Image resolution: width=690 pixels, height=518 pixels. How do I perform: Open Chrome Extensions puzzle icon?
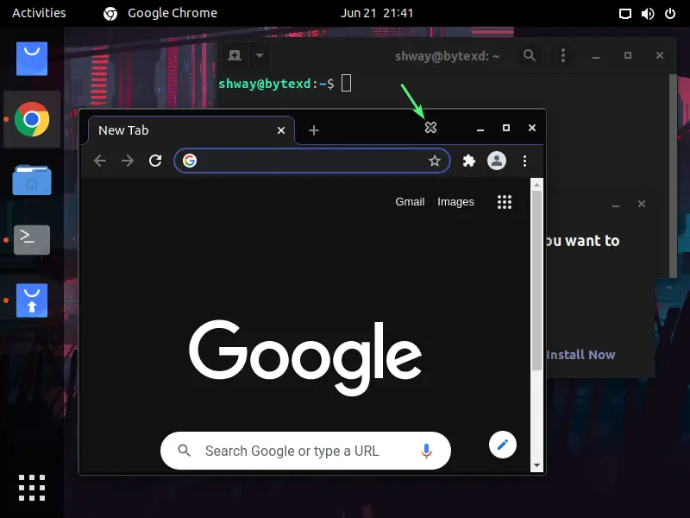(469, 161)
